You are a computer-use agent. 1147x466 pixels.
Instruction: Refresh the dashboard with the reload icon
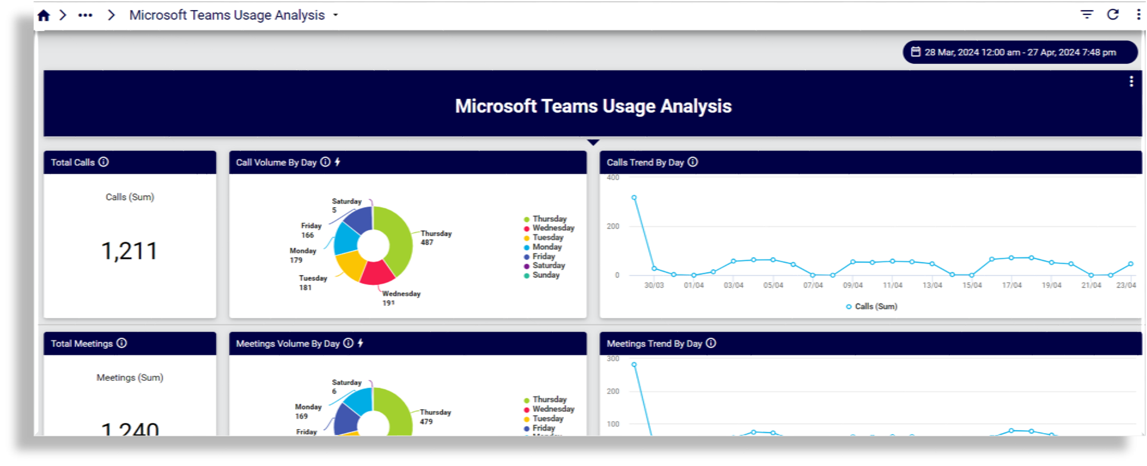click(x=1113, y=14)
